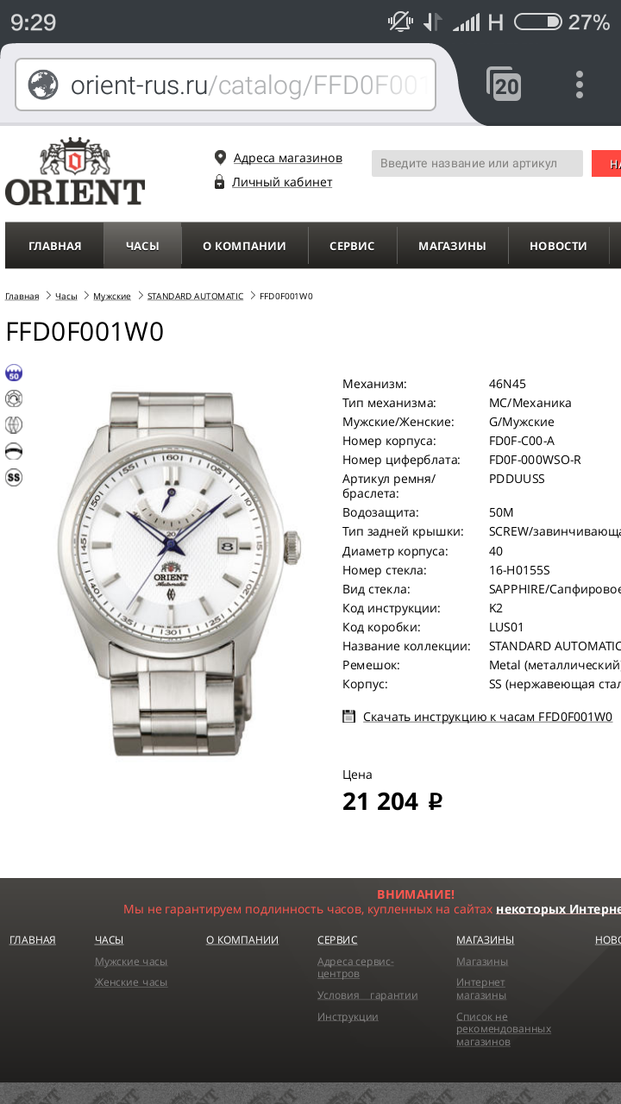This screenshot has width=621, height=1104.
Task: Click the instruction download file icon
Action: [348, 716]
